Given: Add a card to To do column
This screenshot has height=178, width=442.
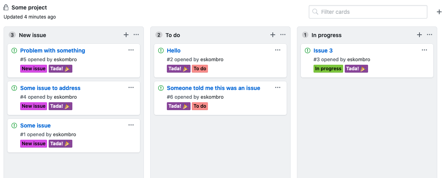Looking at the screenshot, I should pyautogui.click(x=272, y=35).
